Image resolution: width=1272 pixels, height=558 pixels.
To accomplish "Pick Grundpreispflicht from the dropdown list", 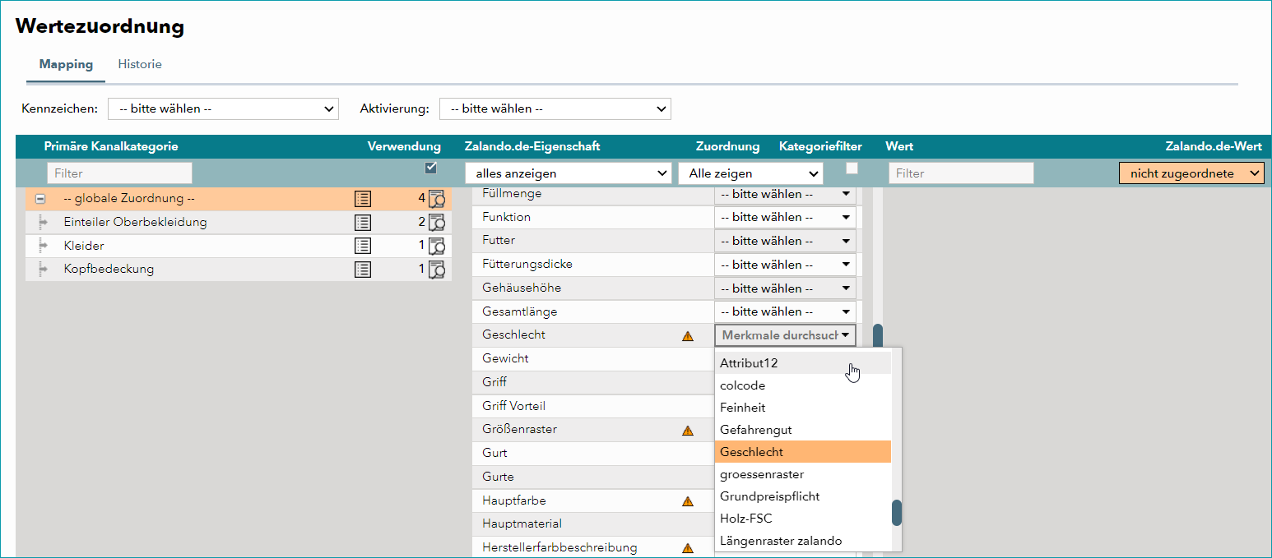I will click(x=803, y=496).
